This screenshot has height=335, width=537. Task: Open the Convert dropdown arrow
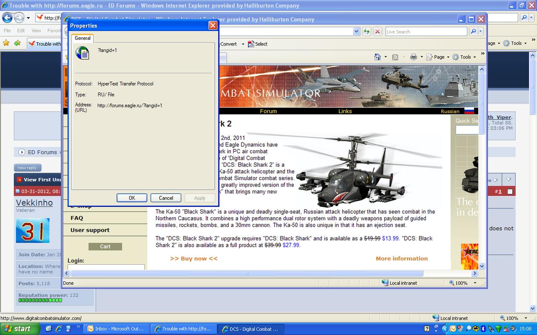click(243, 44)
